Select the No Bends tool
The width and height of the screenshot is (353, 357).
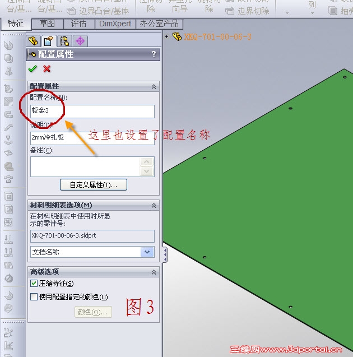[8, 278]
